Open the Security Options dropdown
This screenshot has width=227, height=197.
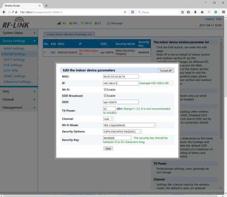(123, 131)
